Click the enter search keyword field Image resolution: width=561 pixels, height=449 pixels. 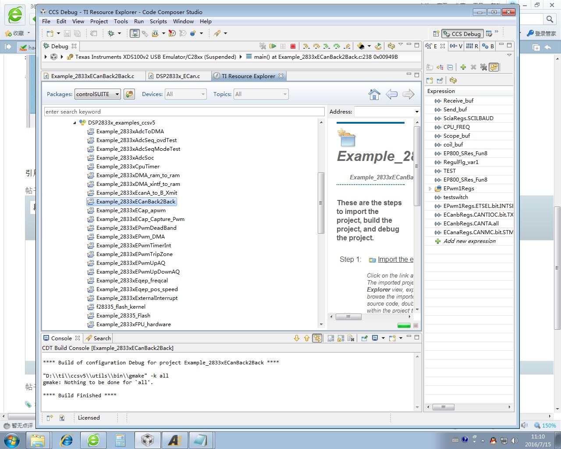coord(184,112)
